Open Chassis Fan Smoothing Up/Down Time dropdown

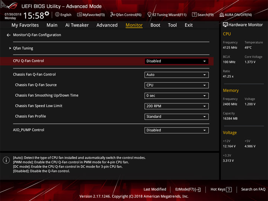tap(176, 96)
